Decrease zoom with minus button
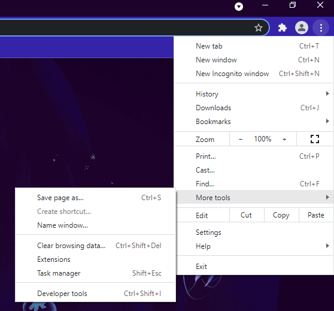Image resolution: width=334 pixels, height=311 pixels. point(241,139)
